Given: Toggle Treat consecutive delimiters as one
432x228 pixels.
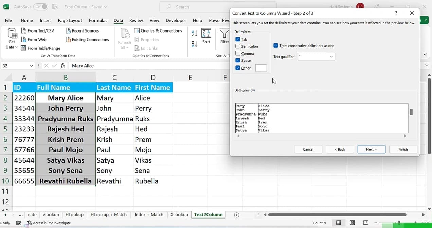Looking at the screenshot, I should point(276,46).
